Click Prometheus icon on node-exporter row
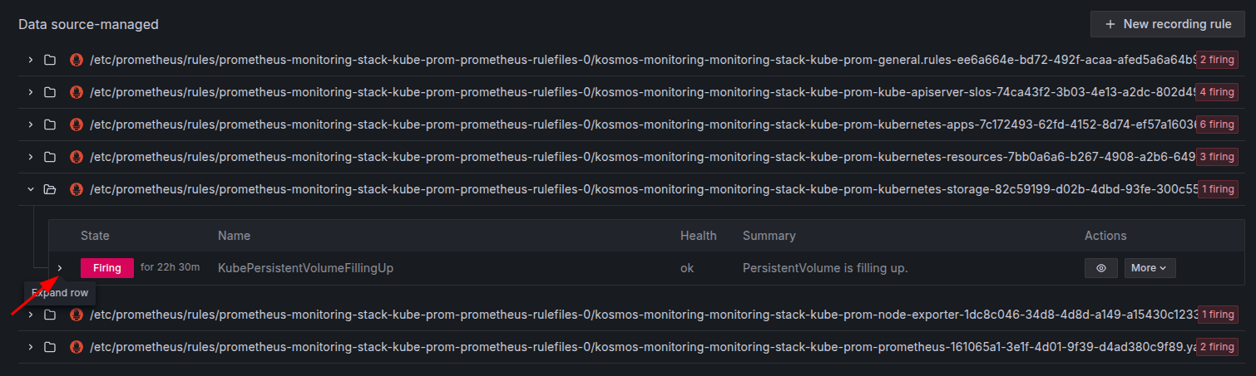Image resolution: width=1256 pixels, height=376 pixels. point(77,315)
